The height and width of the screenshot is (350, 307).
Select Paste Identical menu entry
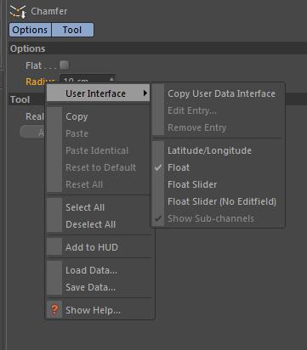[99, 150]
